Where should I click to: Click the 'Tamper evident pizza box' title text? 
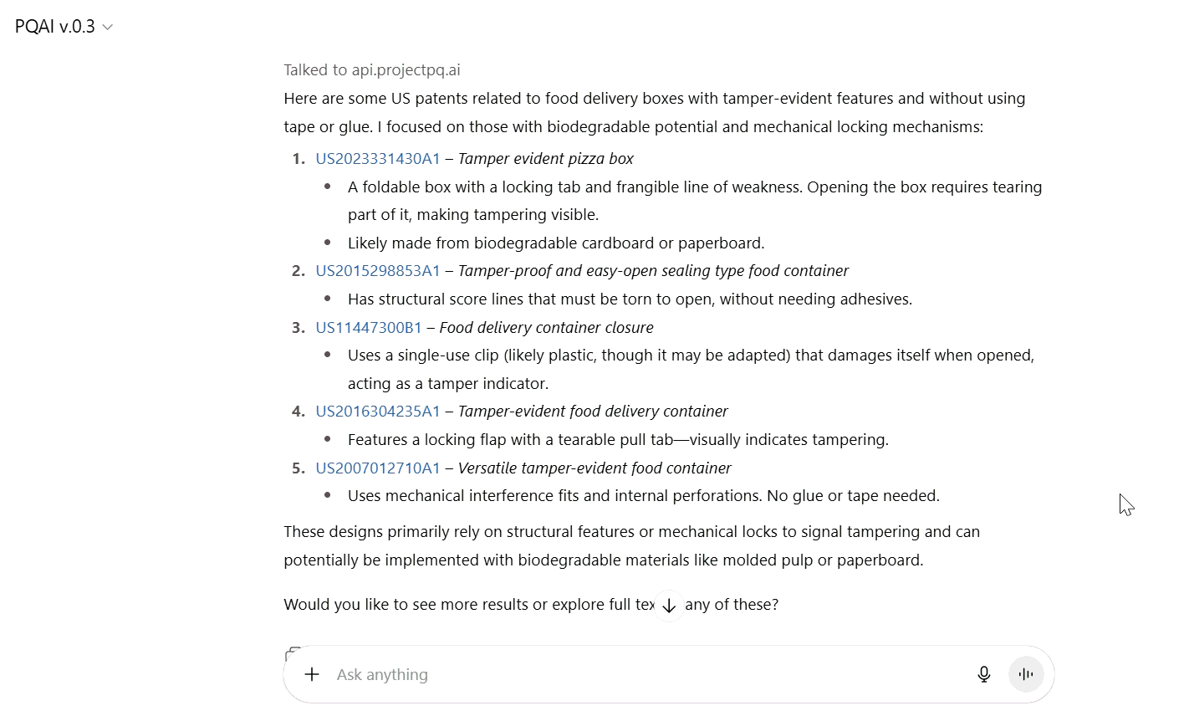pyautogui.click(x=545, y=159)
